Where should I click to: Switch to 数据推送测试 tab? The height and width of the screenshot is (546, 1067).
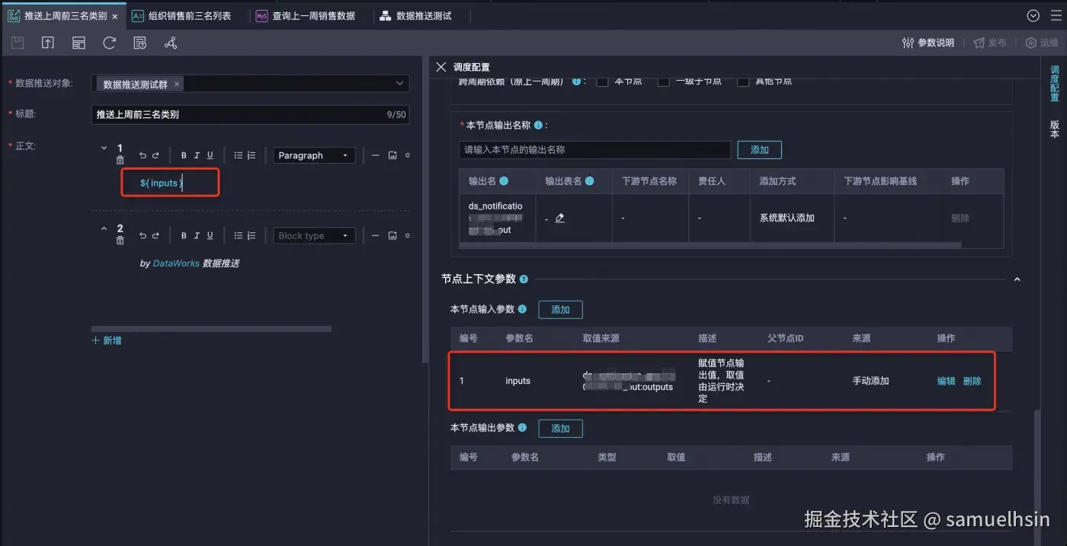coord(415,15)
